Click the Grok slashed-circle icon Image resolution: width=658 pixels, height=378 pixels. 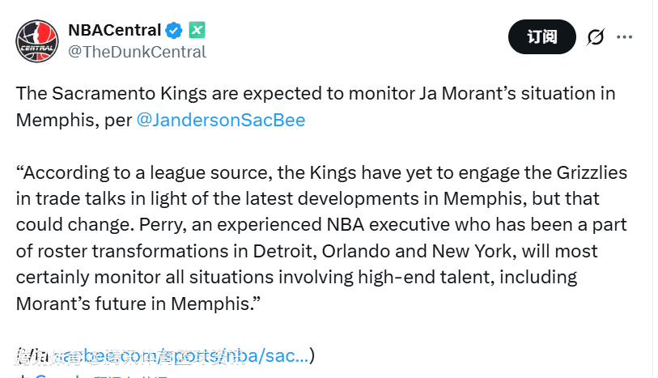[596, 37]
